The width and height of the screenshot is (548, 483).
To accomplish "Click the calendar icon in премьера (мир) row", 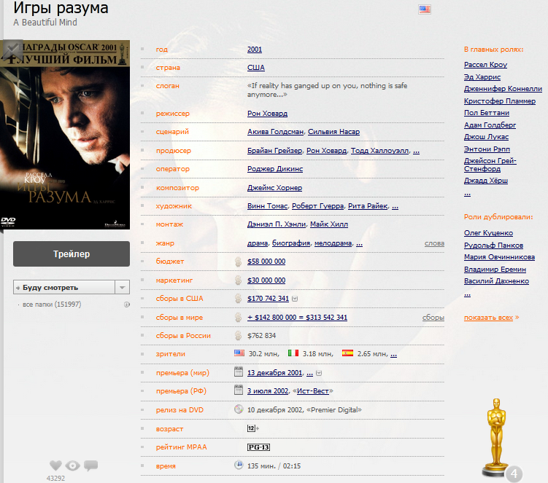I will (239, 372).
